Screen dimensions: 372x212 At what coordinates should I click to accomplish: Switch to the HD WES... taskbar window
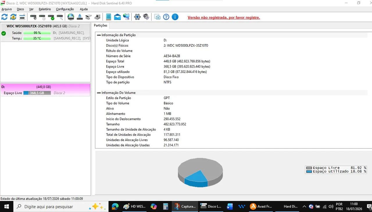pos(135,206)
